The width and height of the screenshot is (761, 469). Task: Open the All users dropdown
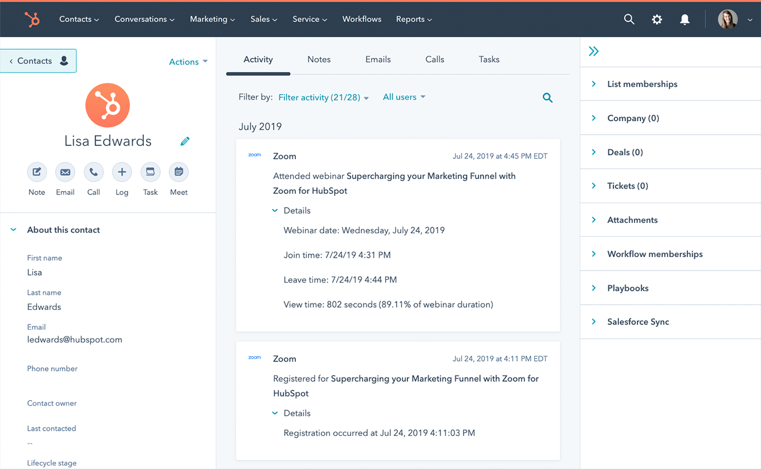404,97
